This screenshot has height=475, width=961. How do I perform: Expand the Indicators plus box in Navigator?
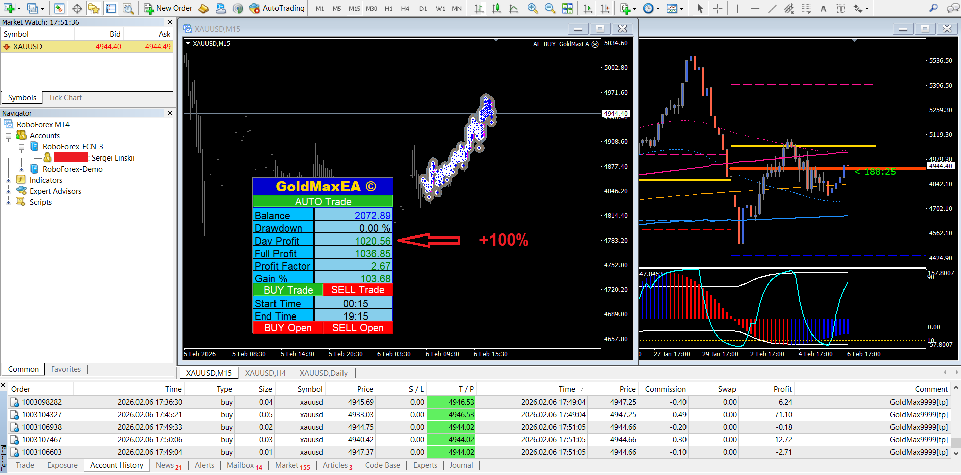click(x=8, y=180)
